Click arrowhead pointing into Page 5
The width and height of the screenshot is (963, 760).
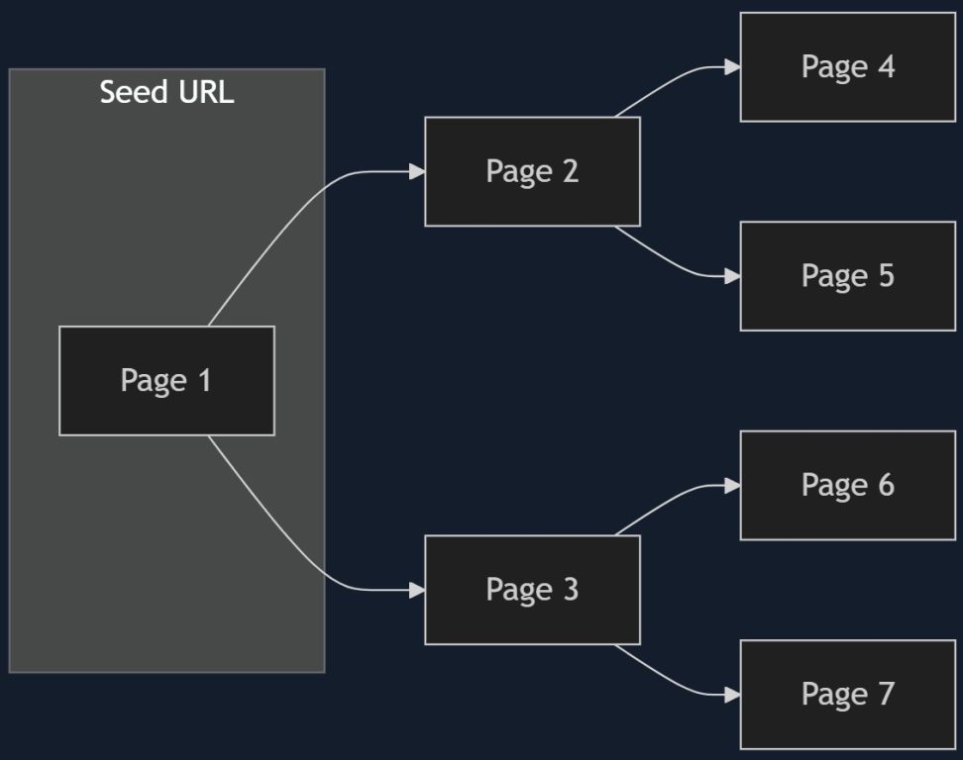[x=732, y=277]
